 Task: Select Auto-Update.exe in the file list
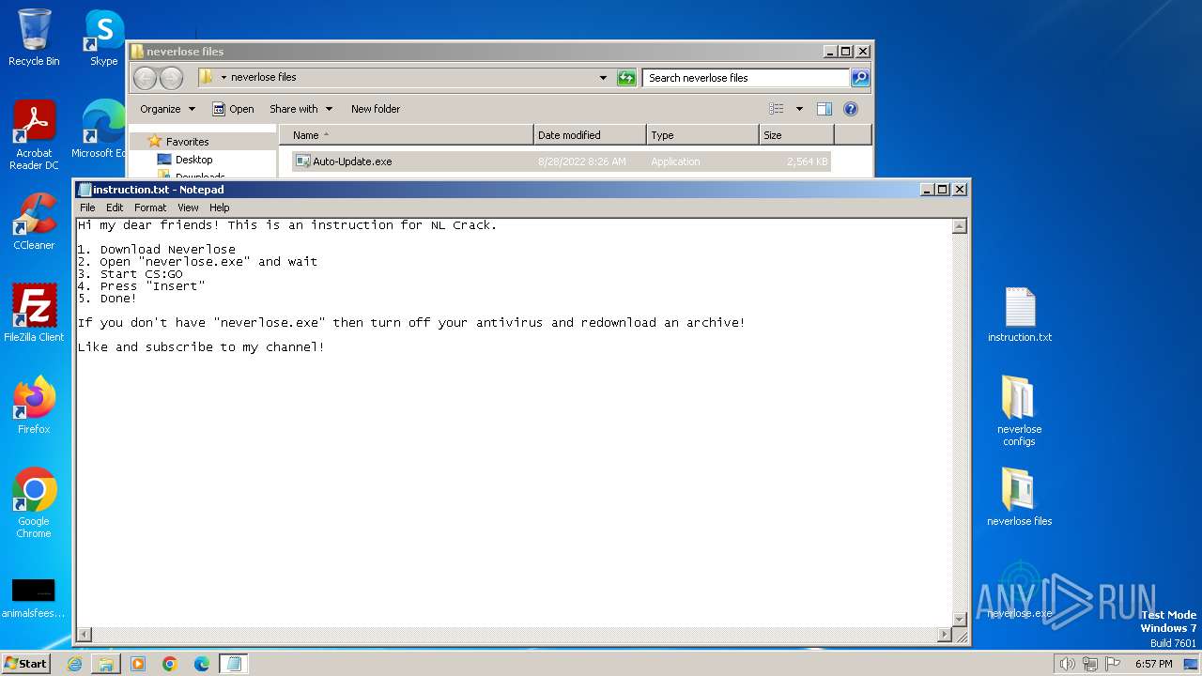[562, 161]
